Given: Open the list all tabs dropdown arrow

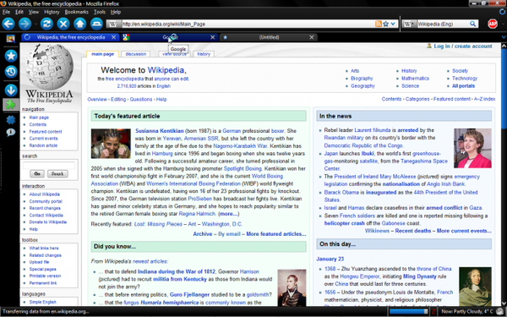Looking at the screenshot, I should point(504,37).
